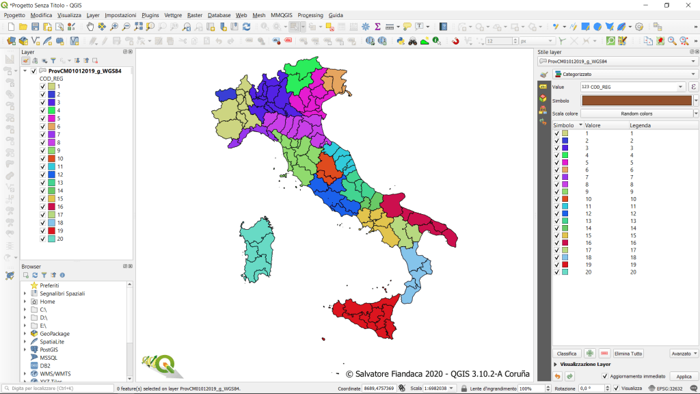700x394 pixels.
Task: Open the Python console icon
Action: (402, 41)
